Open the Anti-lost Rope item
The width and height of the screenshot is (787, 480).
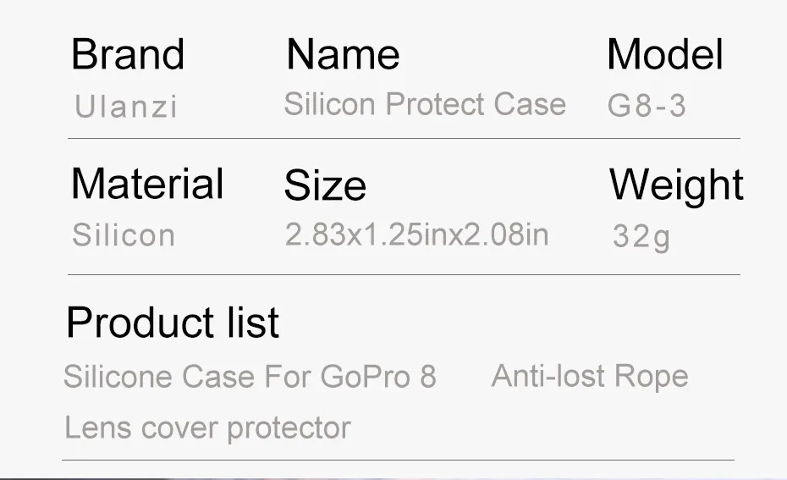(x=590, y=376)
